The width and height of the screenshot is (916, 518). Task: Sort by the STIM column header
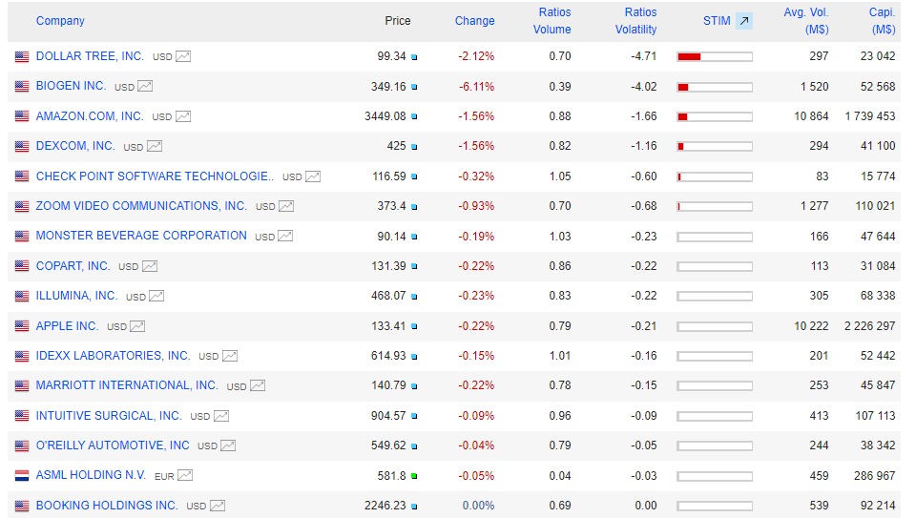(717, 20)
